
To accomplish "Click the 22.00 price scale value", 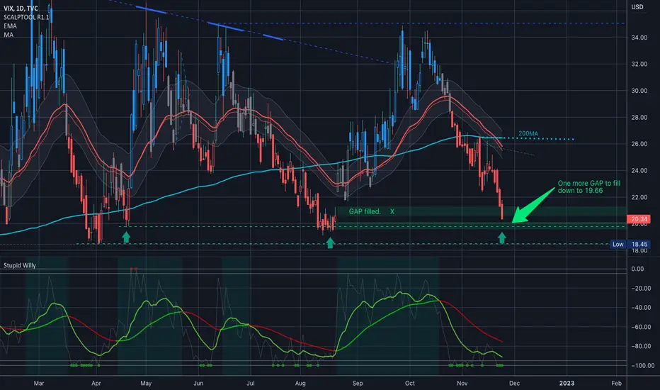I will tap(639, 197).
